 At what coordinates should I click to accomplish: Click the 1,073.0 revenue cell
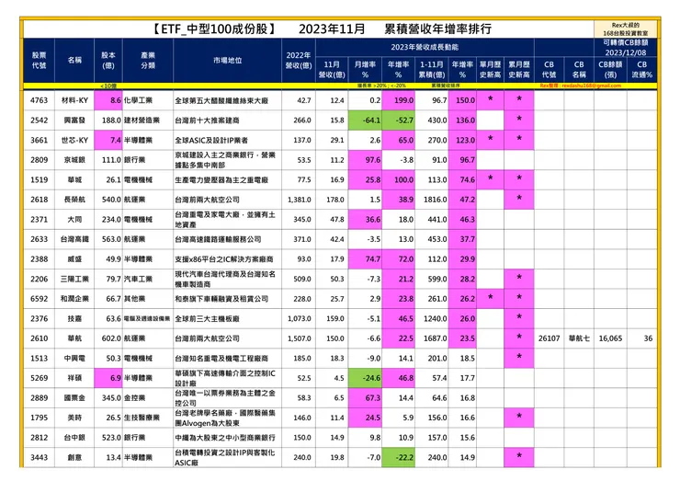299,318
